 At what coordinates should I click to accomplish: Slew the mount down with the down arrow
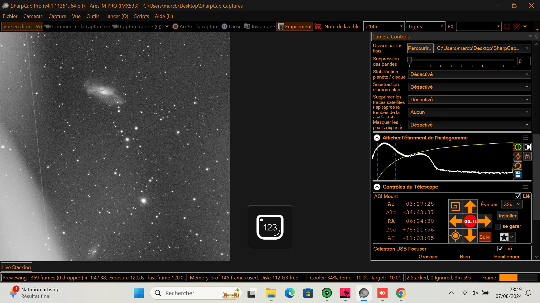tap(470, 236)
